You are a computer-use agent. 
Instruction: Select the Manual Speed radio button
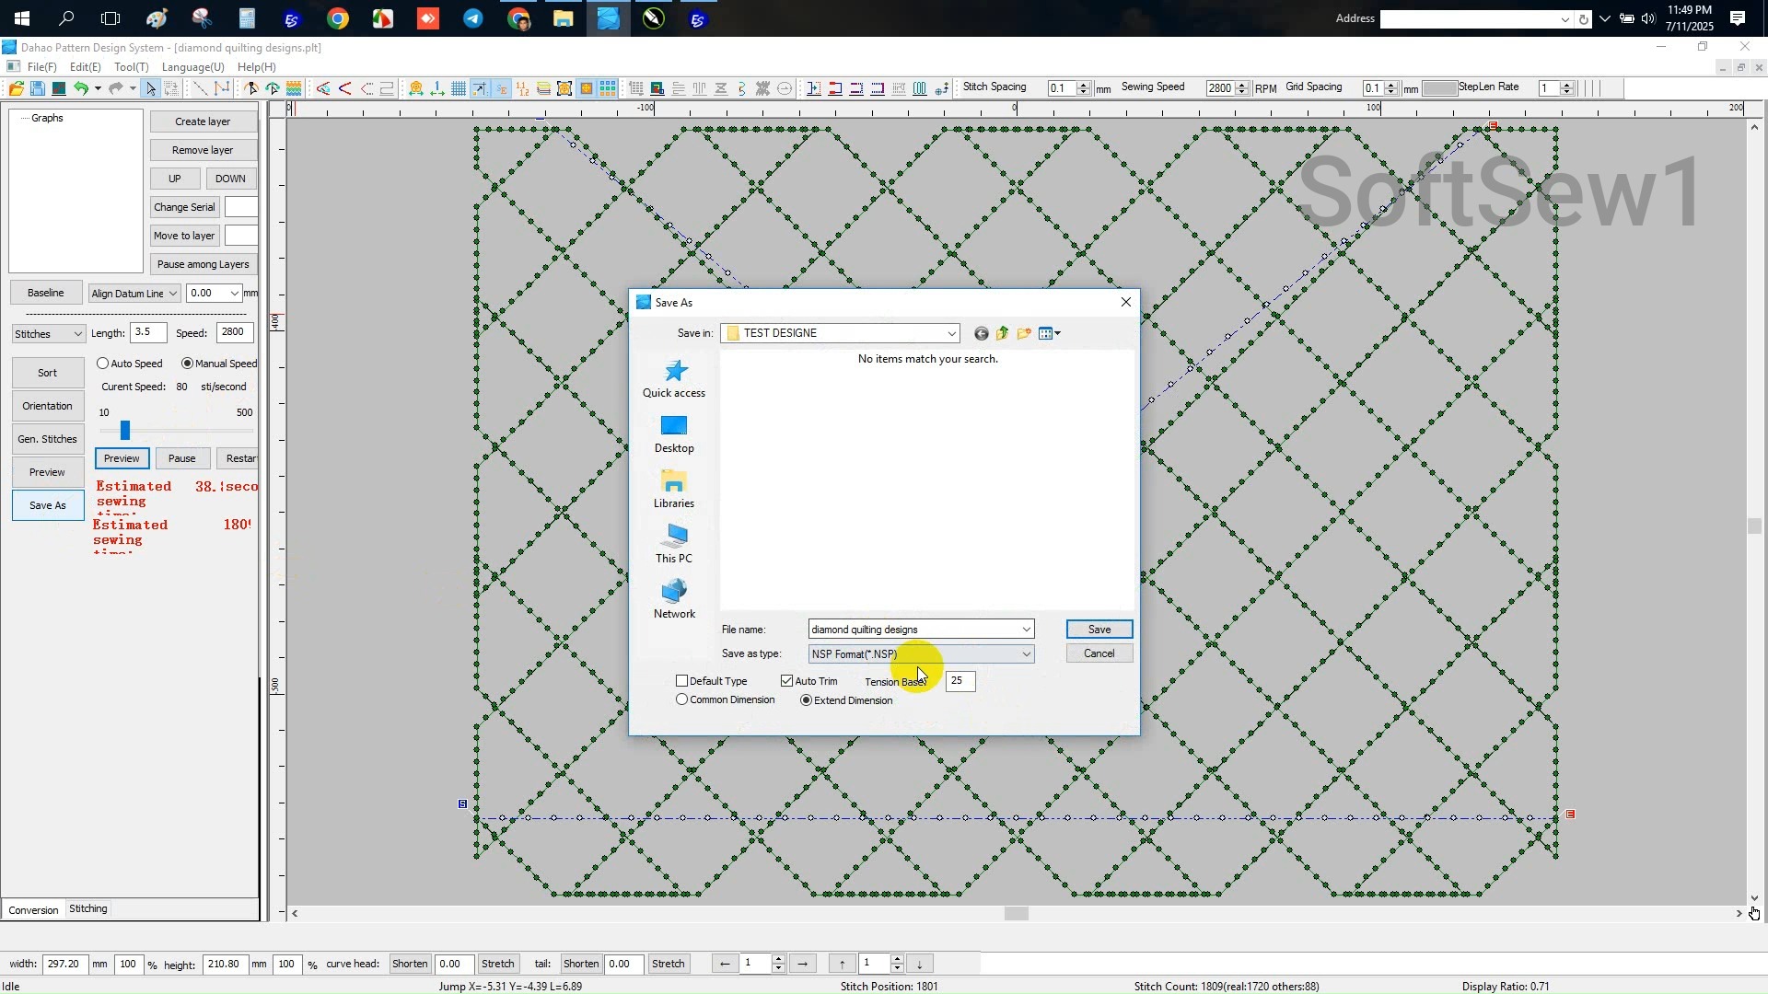188,364
